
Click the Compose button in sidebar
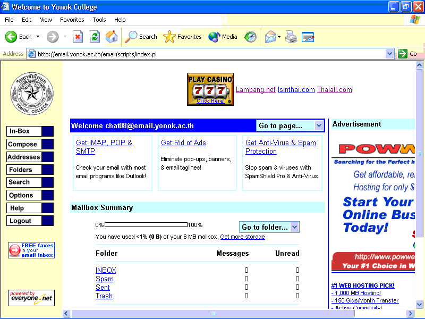pos(24,144)
